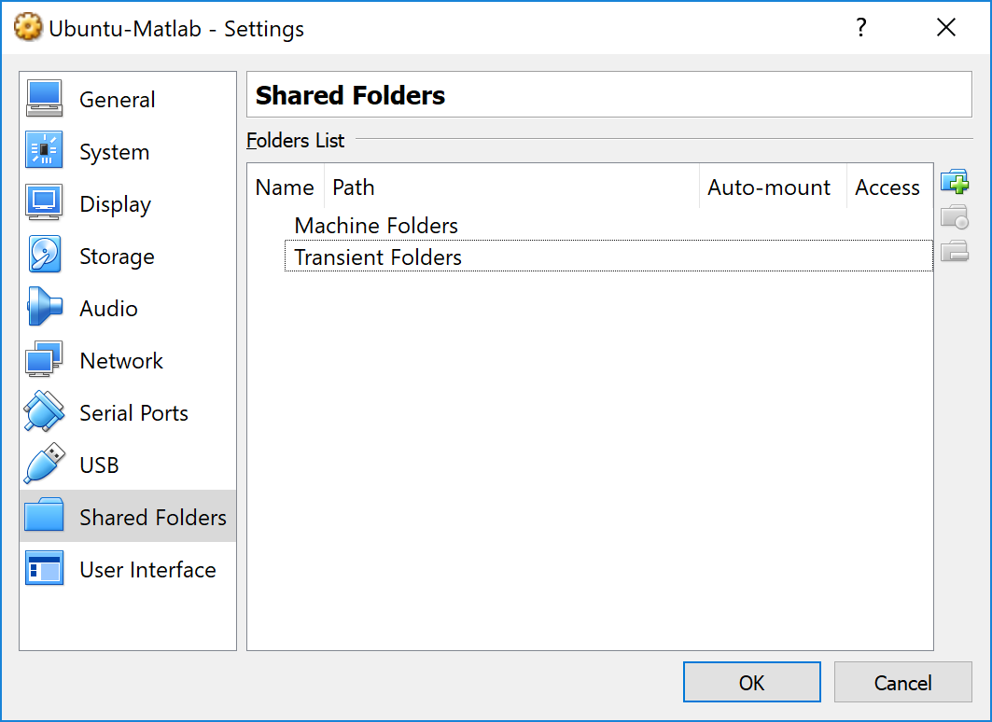Select the Transient Folders row

point(608,257)
